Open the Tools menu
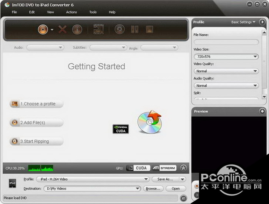This screenshot has width=269, height=204. coord(93,12)
